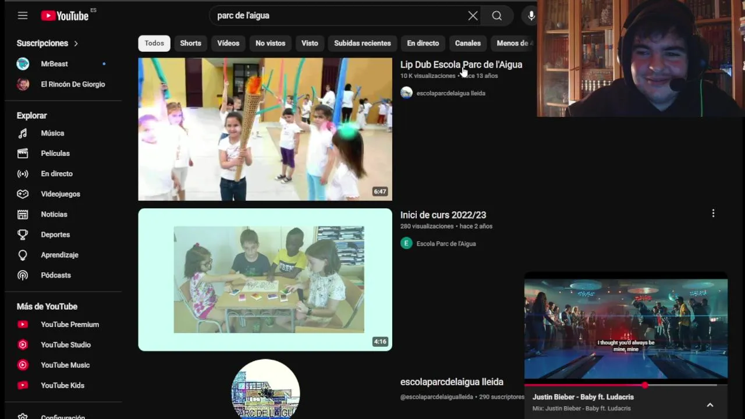Open YouTube Music icon
The width and height of the screenshot is (745, 419).
pyautogui.click(x=23, y=365)
